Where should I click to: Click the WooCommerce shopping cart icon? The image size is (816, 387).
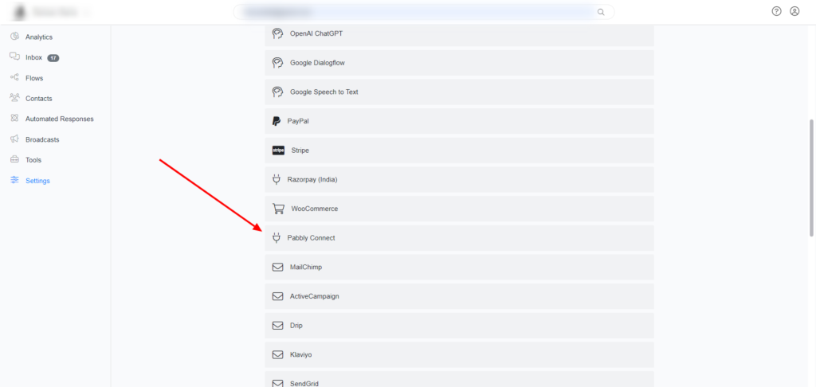click(278, 209)
